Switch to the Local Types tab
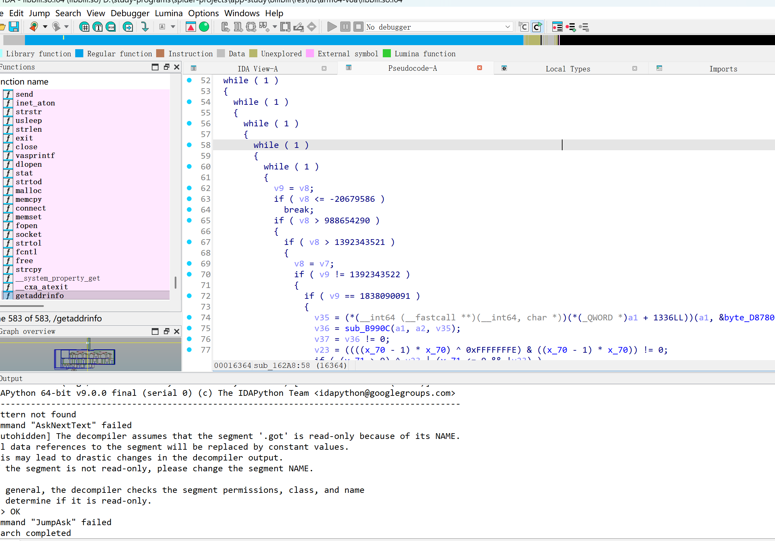Viewport: 775px width, 541px height. [568, 69]
